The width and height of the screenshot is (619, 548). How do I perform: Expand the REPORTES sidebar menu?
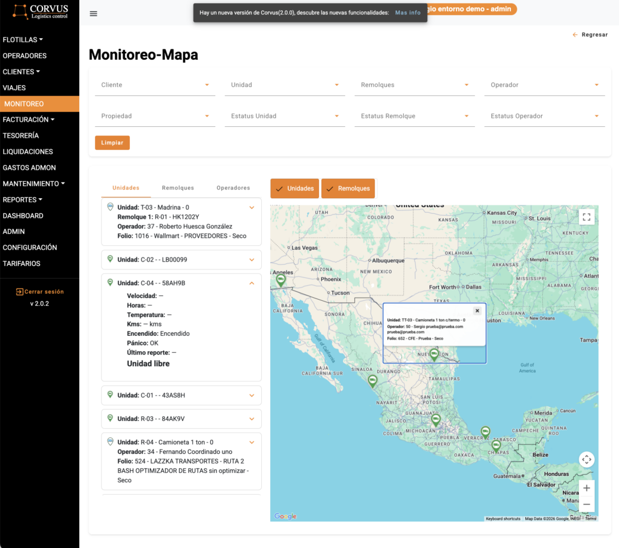[22, 199]
